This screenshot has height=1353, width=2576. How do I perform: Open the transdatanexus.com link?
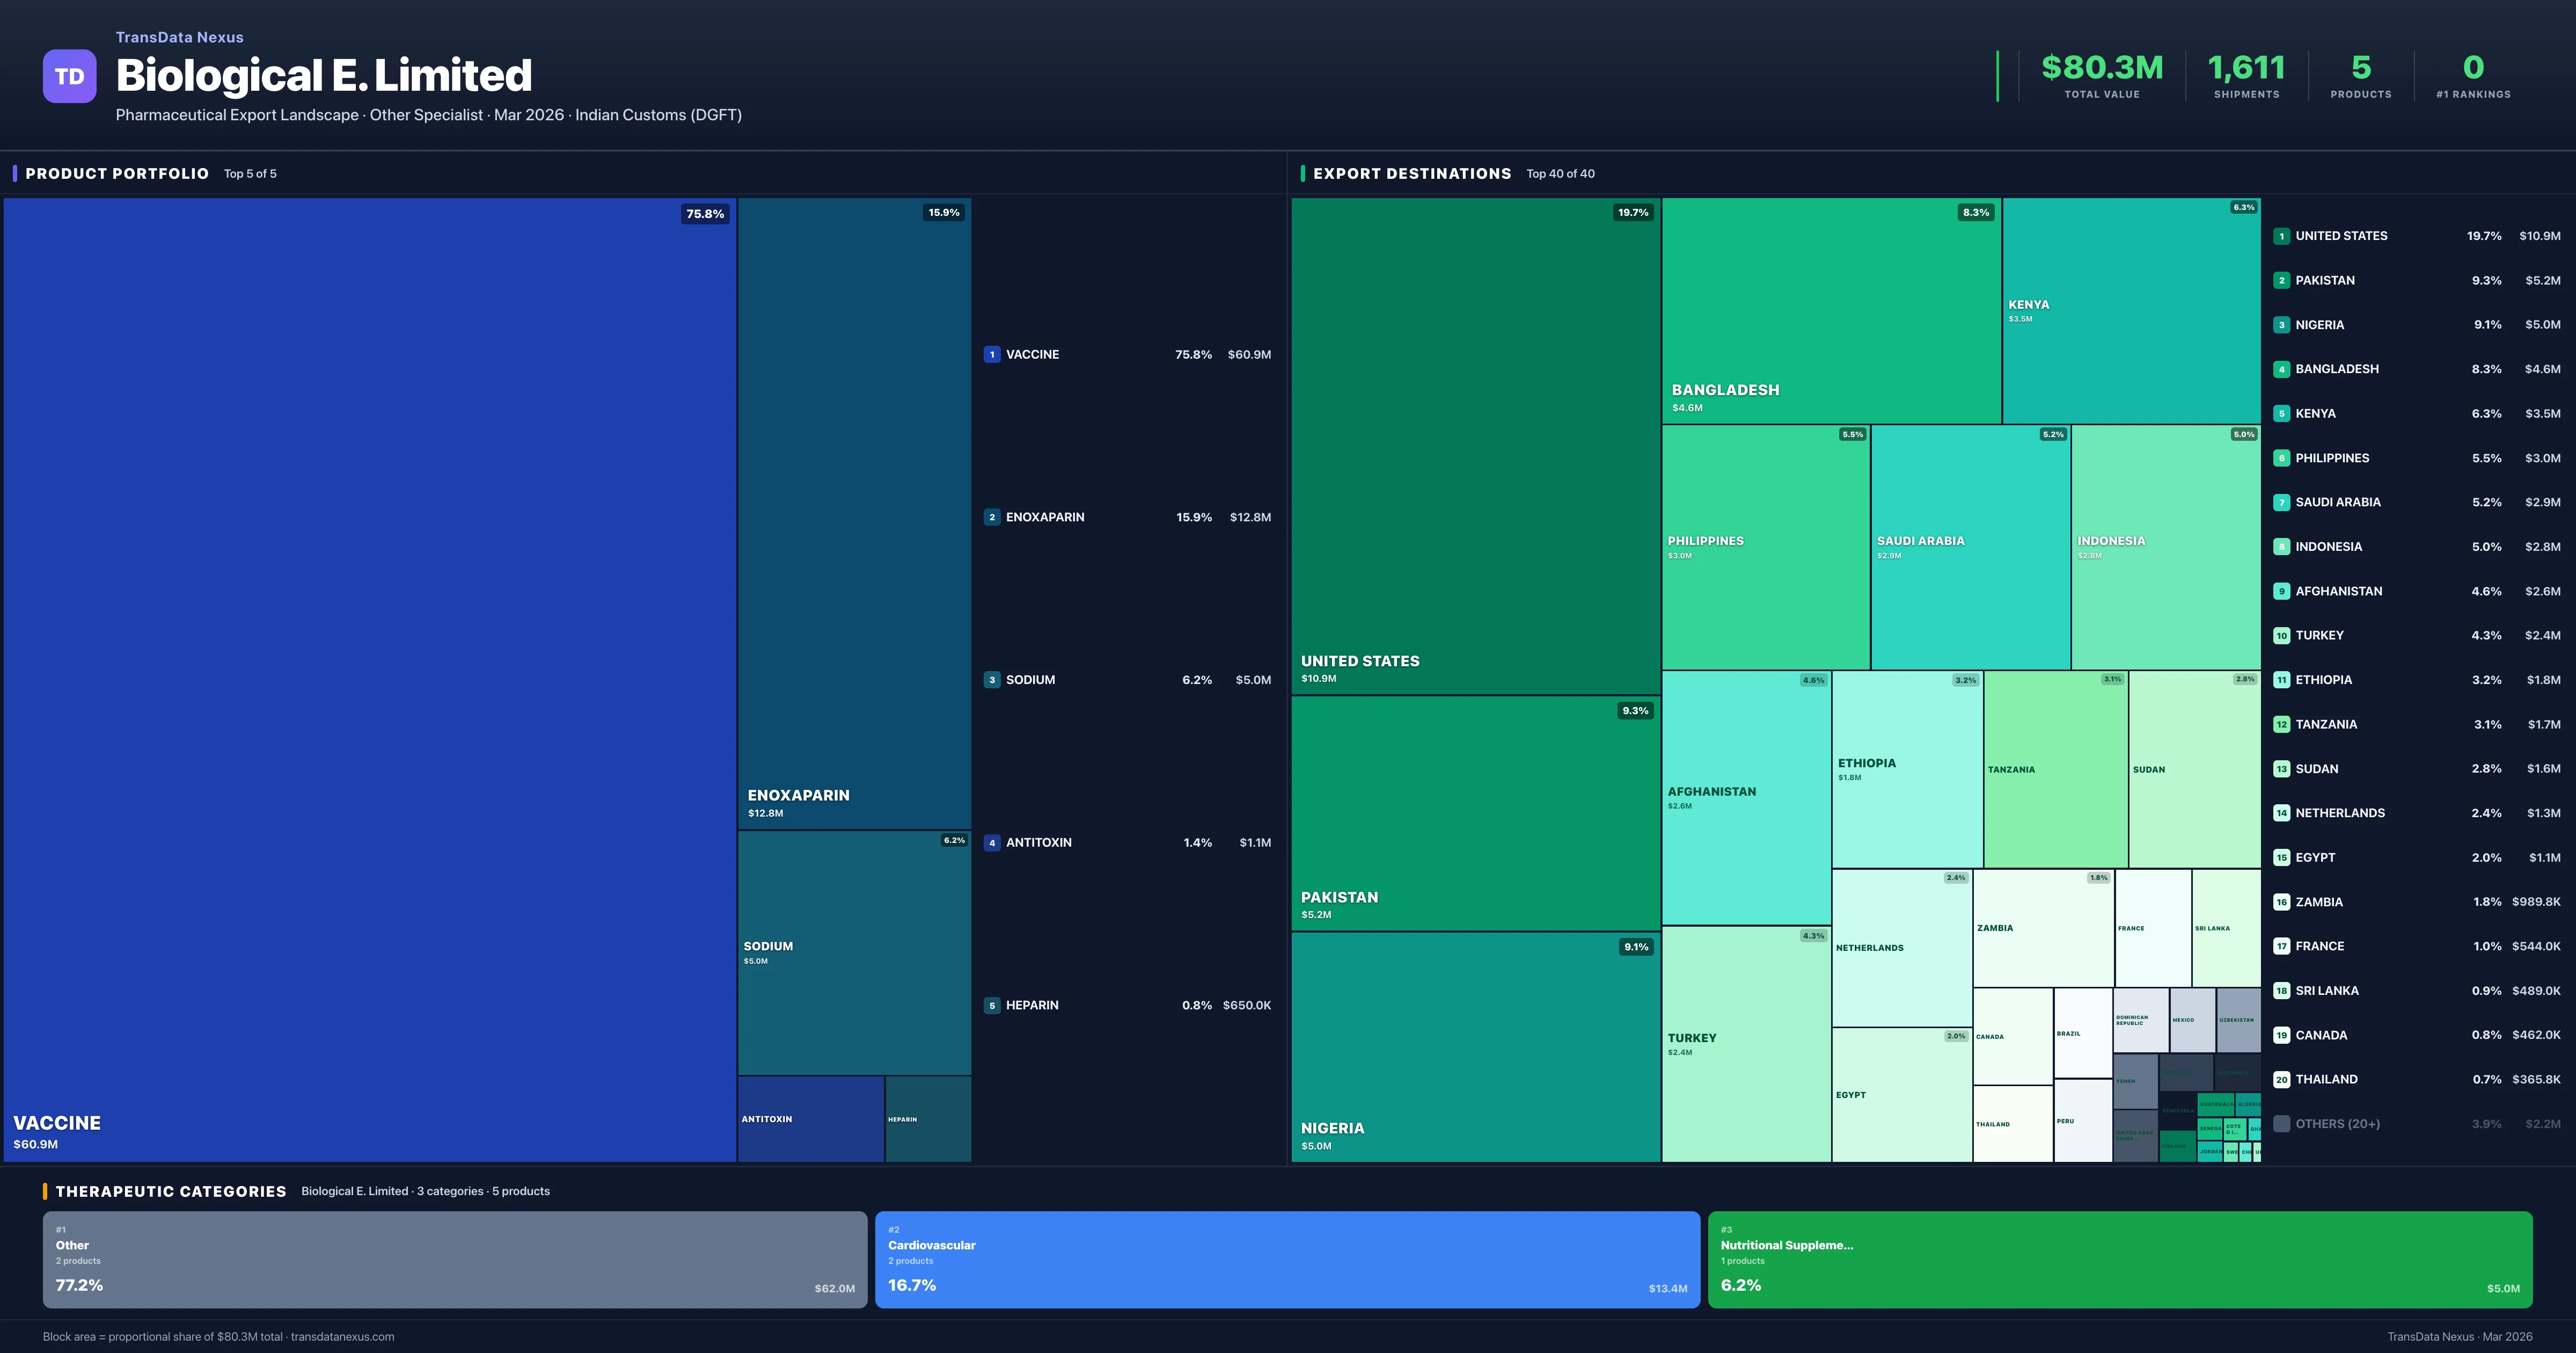point(343,1336)
